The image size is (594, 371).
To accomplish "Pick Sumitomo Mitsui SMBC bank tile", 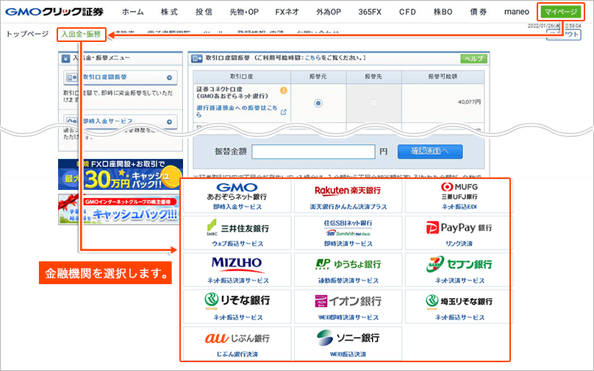I will pos(237,230).
